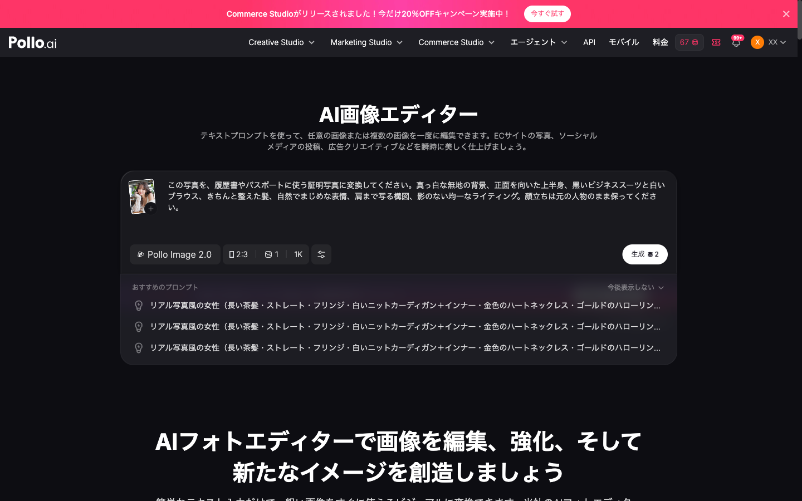This screenshot has width=802, height=501.
Task: Open the Pollo Image 2.0 model selector
Action: click(x=175, y=254)
